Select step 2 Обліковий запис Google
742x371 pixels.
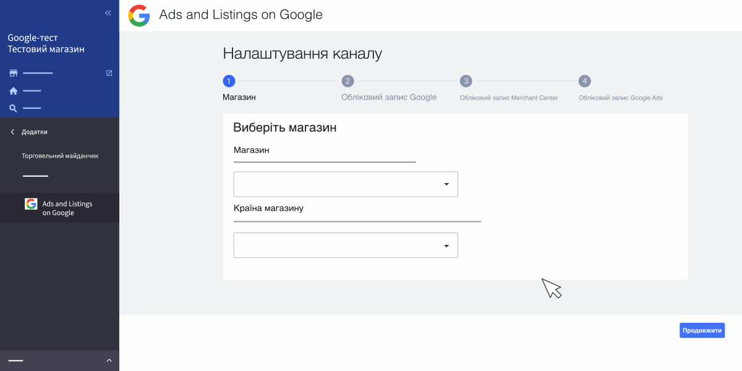(348, 81)
